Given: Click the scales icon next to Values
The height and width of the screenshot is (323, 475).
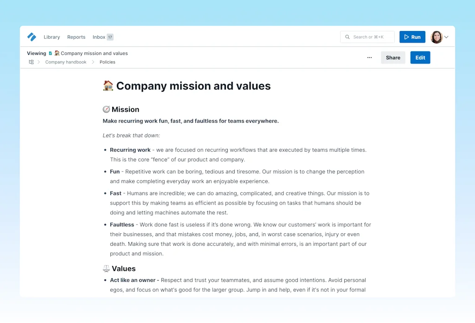Looking at the screenshot, I should (x=106, y=268).
